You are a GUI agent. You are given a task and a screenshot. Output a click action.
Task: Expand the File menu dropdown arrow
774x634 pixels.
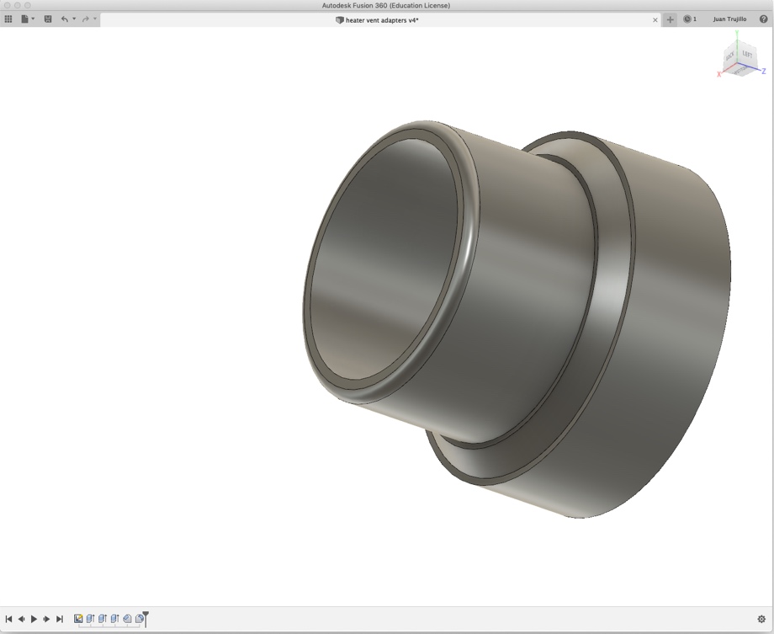(33, 19)
